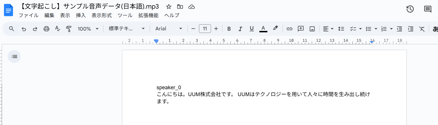Open the highlight color pen
The width and height of the screenshot is (438, 125).
[275, 28]
